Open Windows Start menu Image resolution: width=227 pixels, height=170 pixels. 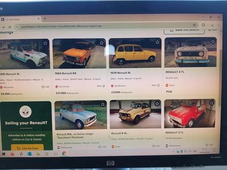[3, 154]
